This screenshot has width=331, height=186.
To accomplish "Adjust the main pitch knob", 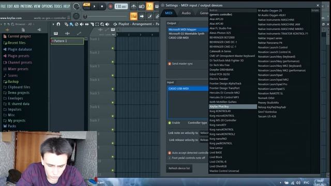I will tap(76, 16).
